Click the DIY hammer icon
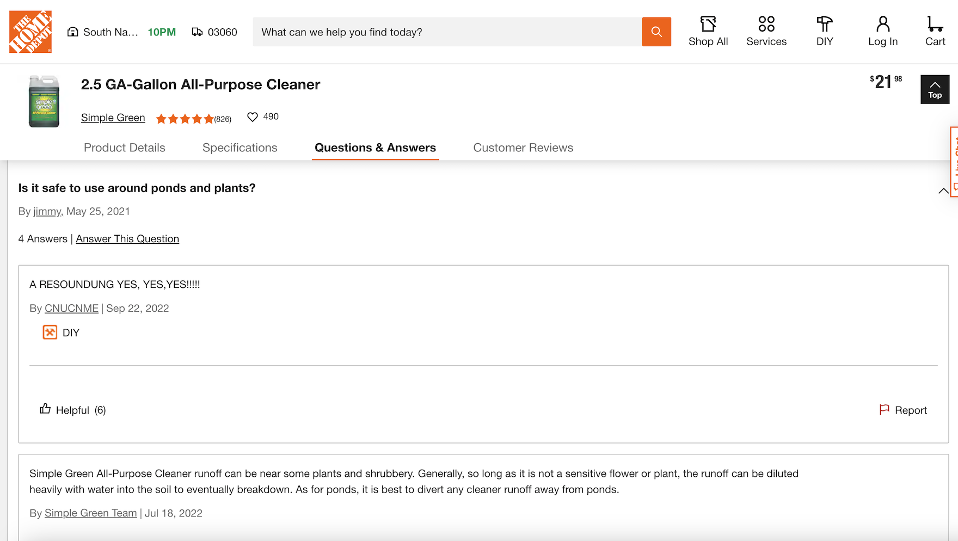 824,24
